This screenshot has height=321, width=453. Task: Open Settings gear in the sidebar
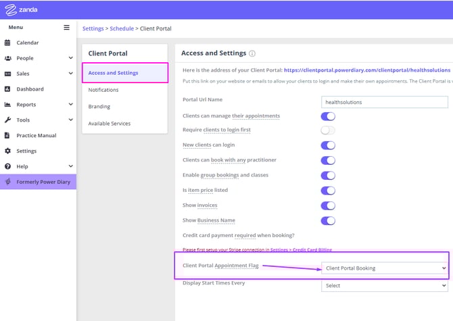click(8, 151)
